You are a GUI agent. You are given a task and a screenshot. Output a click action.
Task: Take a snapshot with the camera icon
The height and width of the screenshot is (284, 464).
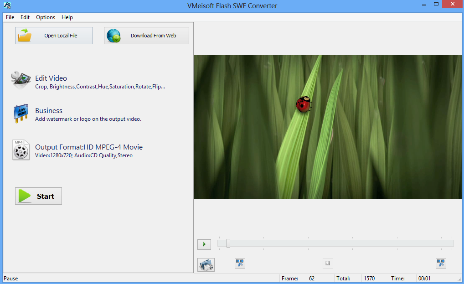(x=206, y=264)
